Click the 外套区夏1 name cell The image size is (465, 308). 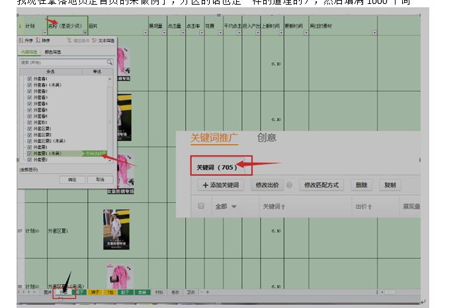[67, 231]
